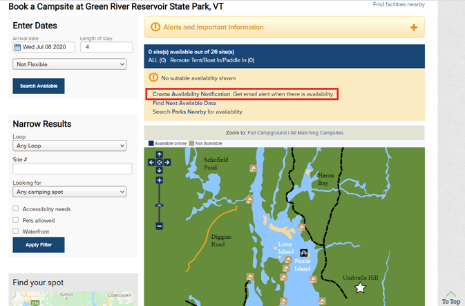Click the Alerts warning circle icon
This screenshot has width=465, height=306.
(155, 27)
